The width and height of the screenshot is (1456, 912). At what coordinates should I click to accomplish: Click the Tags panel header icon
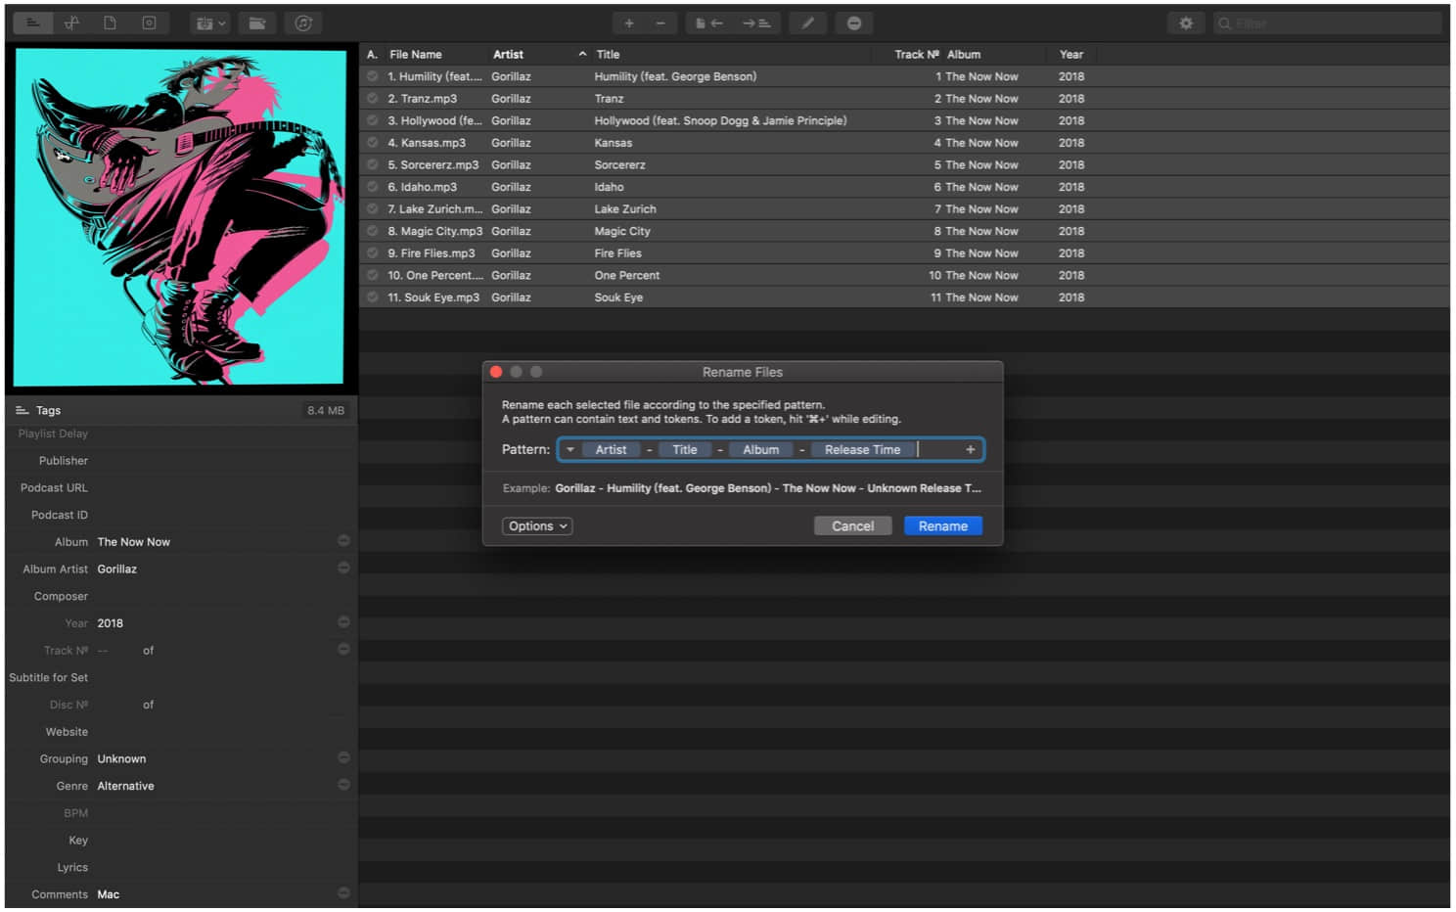(22, 410)
